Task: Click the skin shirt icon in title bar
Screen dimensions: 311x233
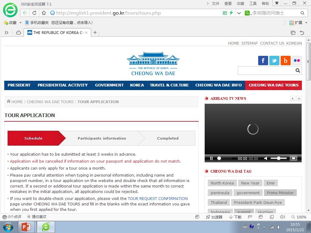Action: pyautogui.click(x=277, y=3)
